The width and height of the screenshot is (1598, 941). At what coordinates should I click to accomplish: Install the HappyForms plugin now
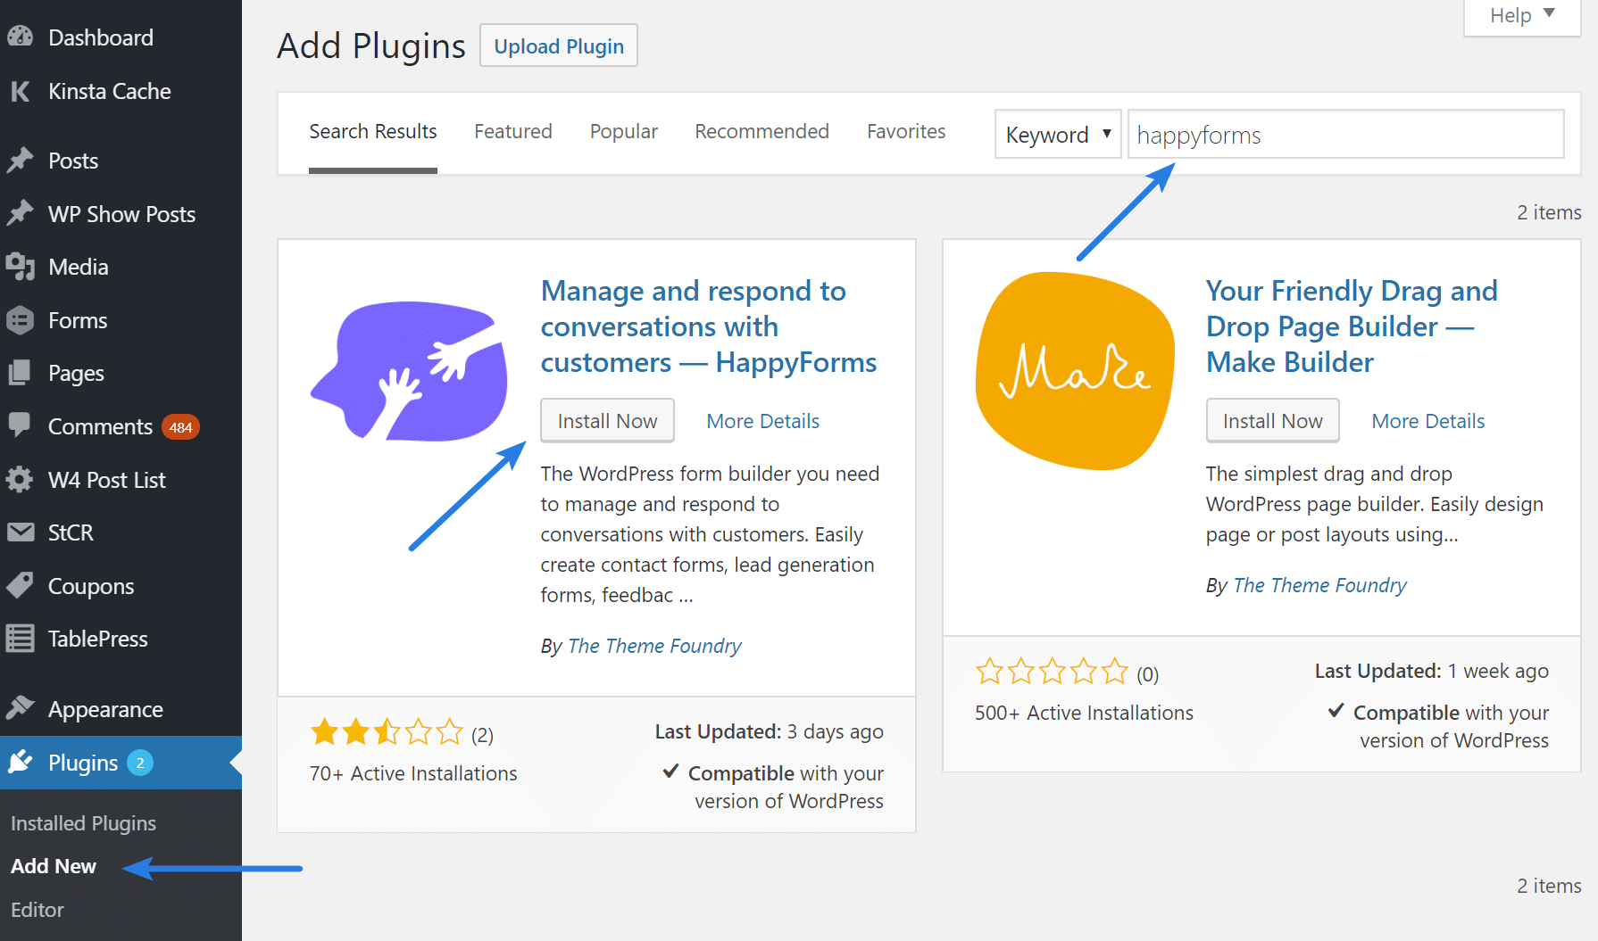pos(607,421)
